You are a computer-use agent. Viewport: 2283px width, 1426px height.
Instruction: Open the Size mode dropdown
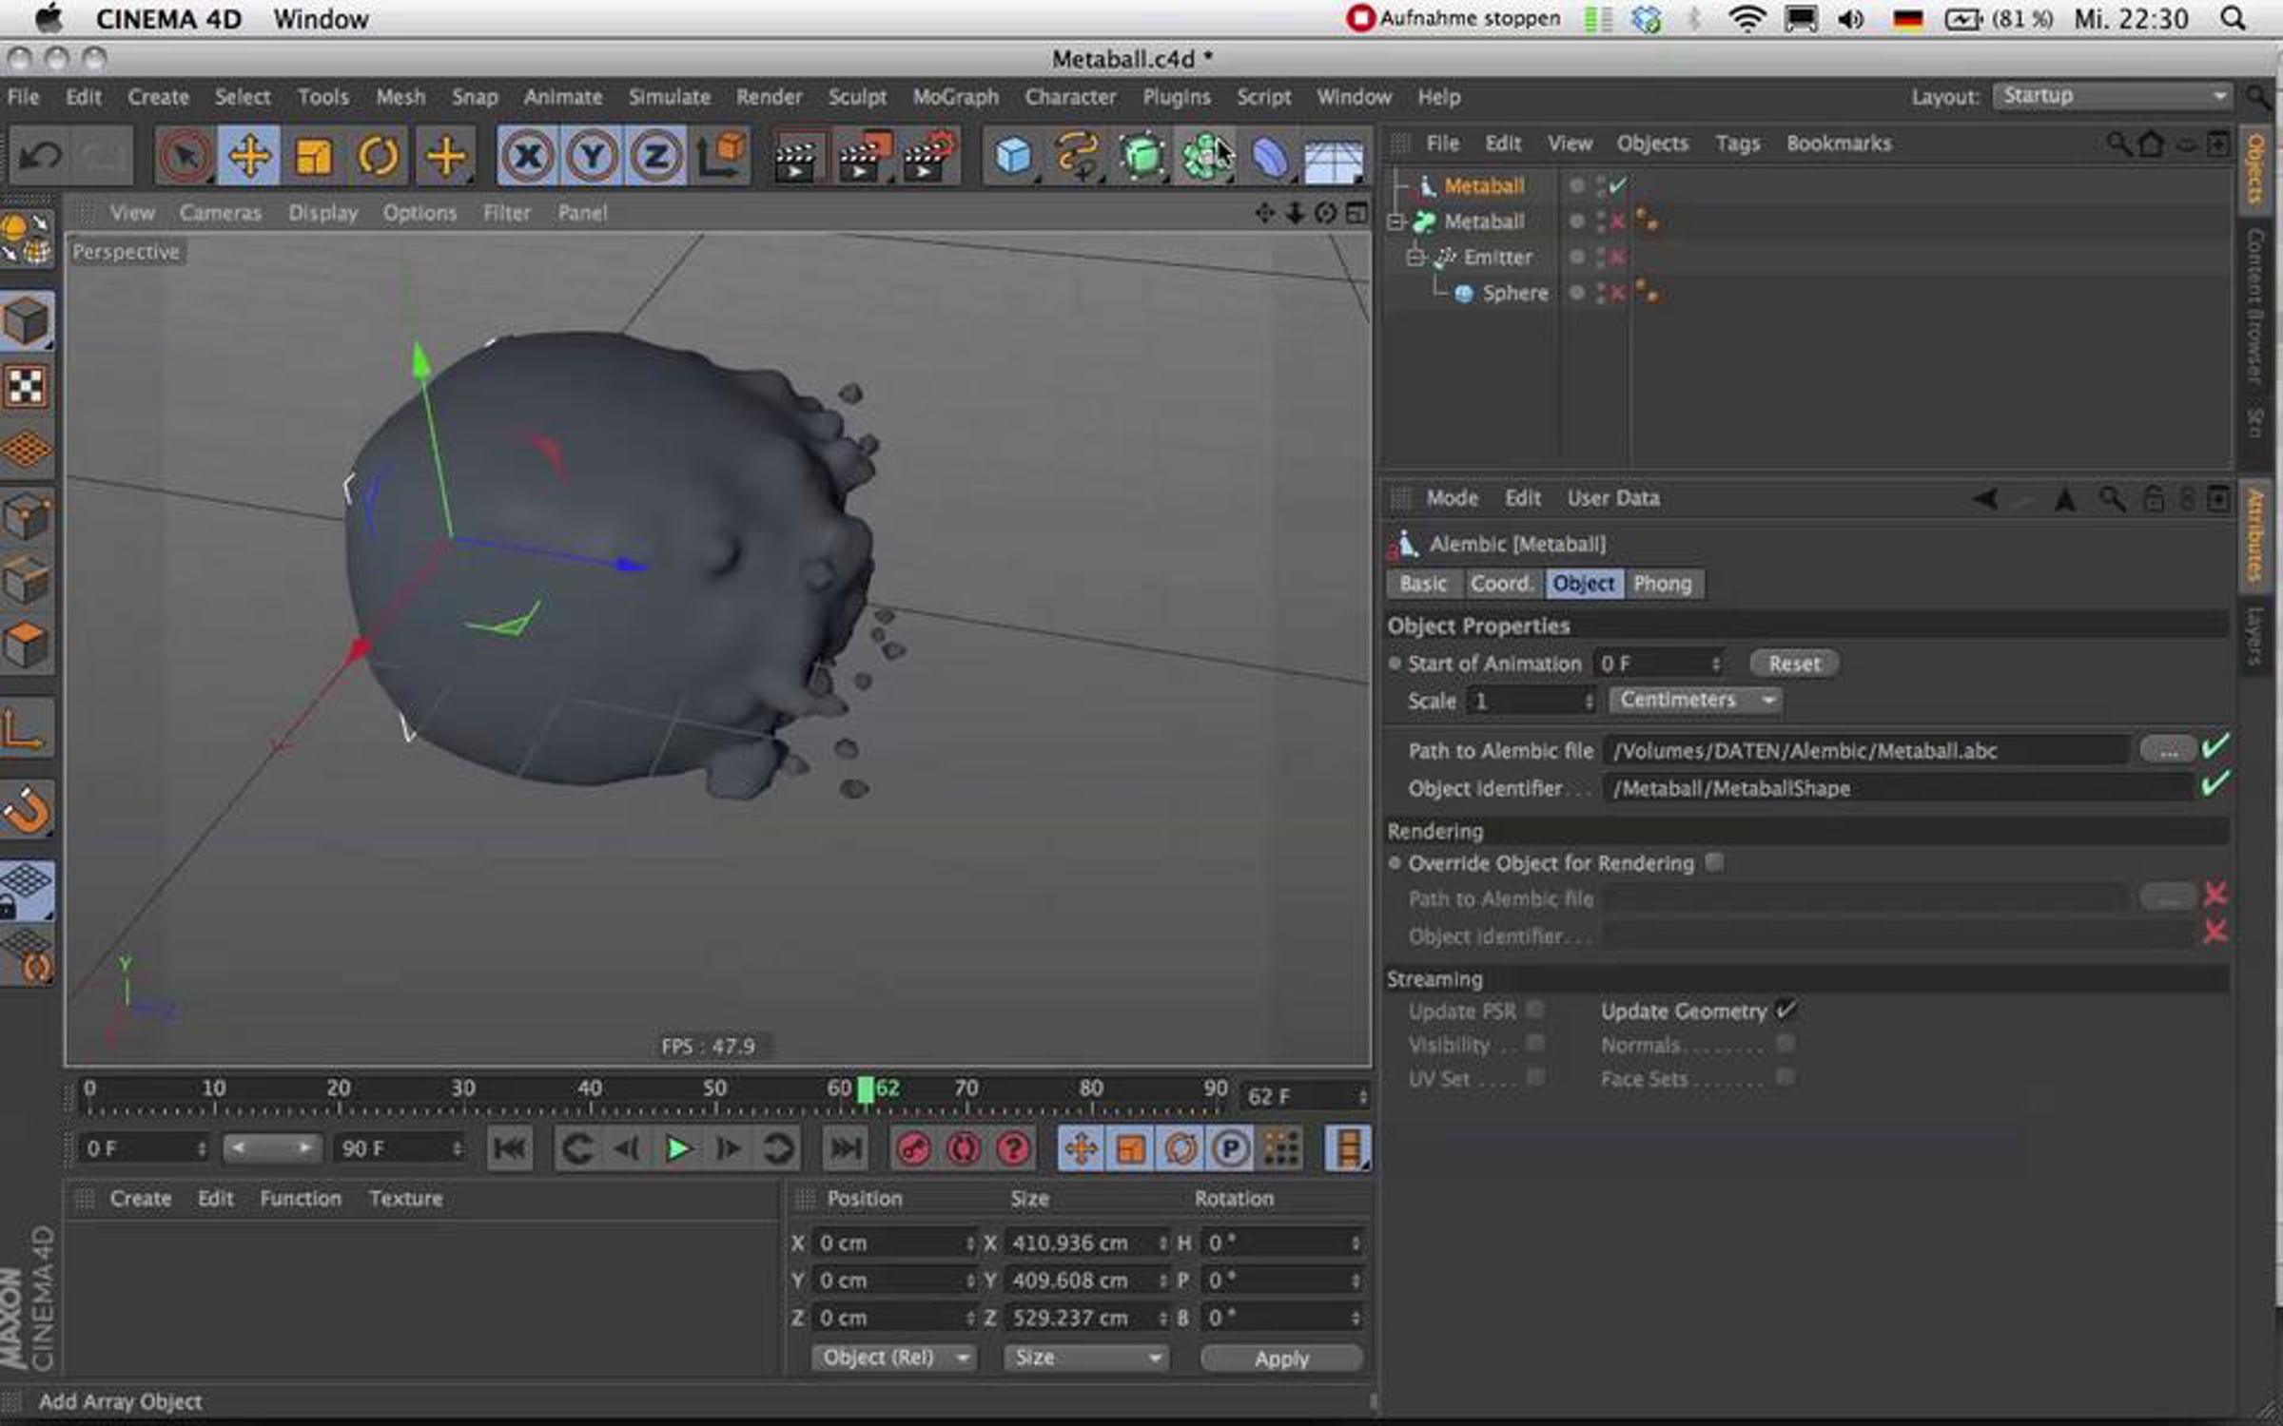(1086, 1358)
